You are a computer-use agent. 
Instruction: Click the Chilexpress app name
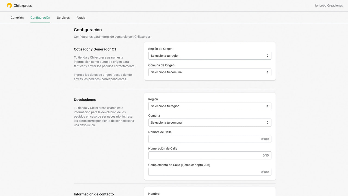click(x=23, y=5)
